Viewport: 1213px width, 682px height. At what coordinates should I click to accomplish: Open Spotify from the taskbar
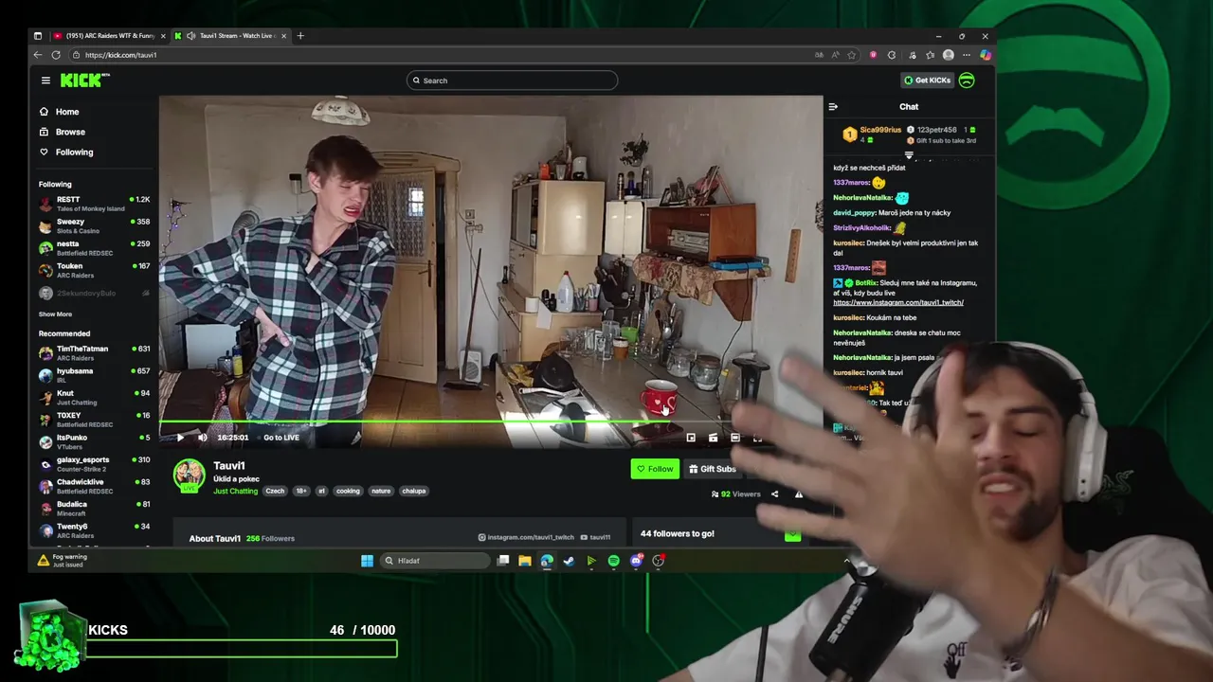pos(613,561)
